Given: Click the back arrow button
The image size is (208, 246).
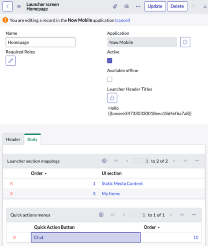Looking at the screenshot, I should [7, 7].
